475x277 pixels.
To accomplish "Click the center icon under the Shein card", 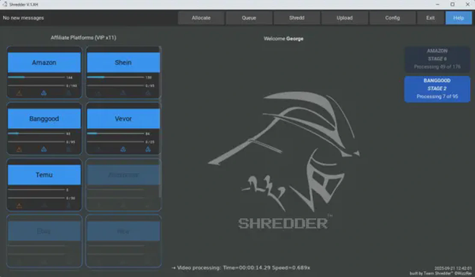I will pyautogui.click(x=123, y=93).
